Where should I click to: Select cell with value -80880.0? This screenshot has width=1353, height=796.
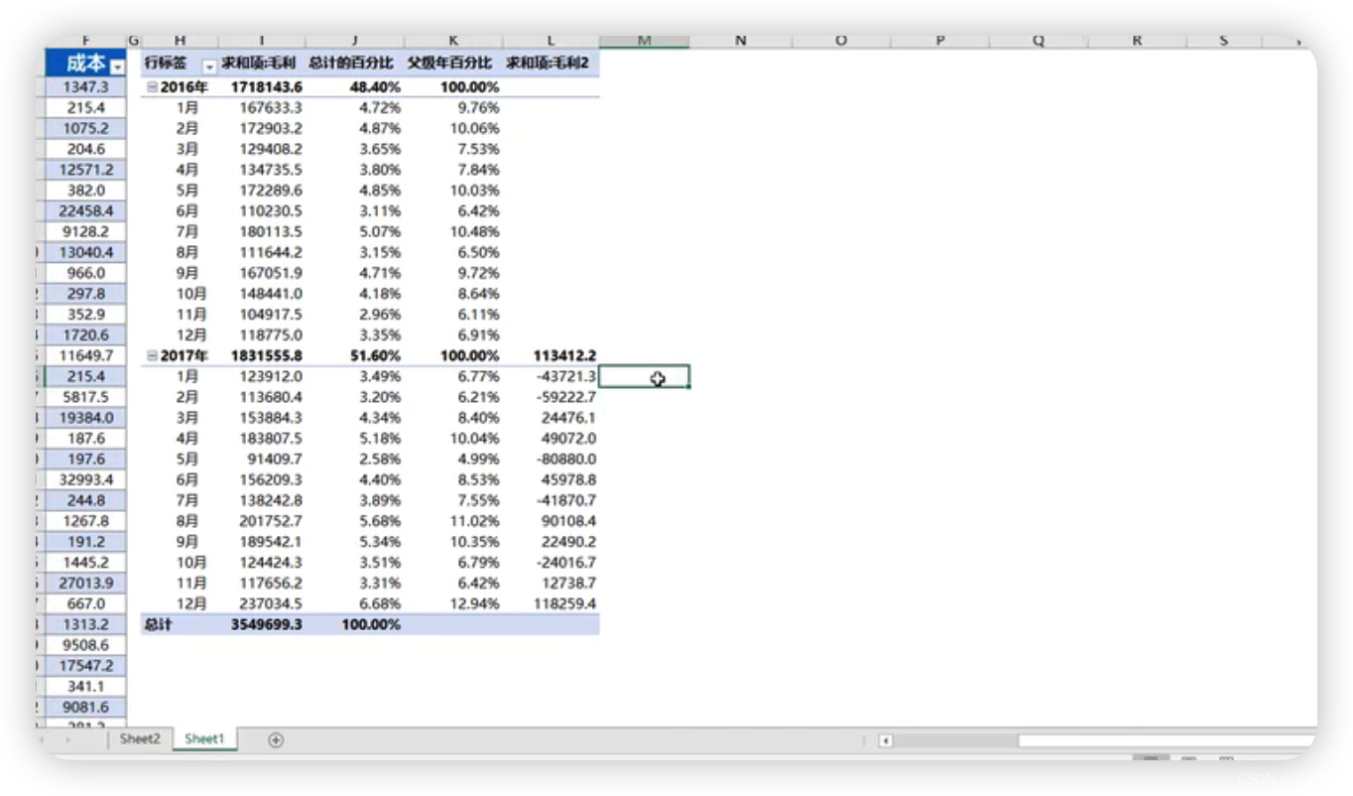[551, 460]
